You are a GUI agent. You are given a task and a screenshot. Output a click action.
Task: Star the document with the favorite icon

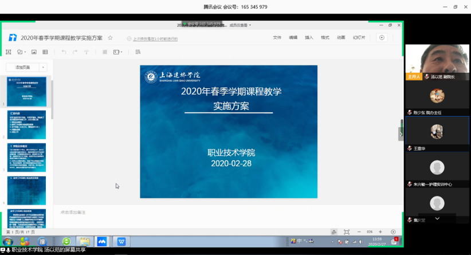point(110,38)
